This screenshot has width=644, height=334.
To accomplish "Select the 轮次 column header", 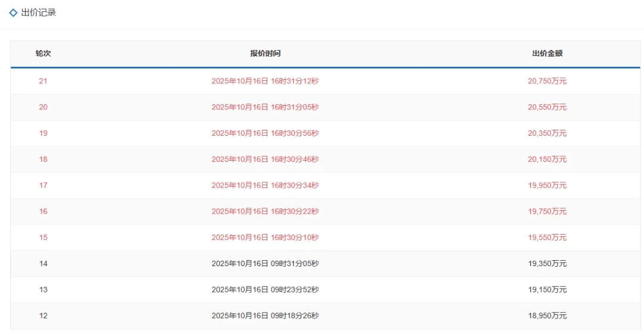I will pos(43,54).
